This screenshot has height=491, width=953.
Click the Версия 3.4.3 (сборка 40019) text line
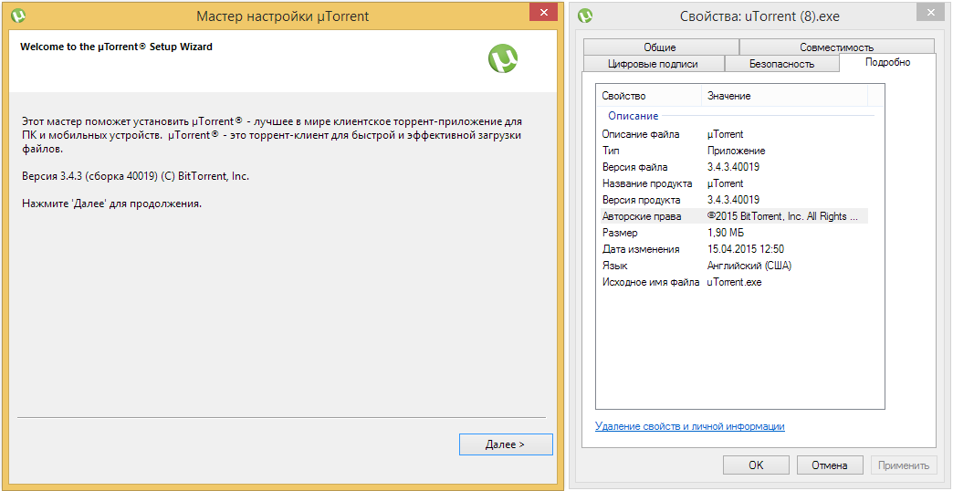135,176
